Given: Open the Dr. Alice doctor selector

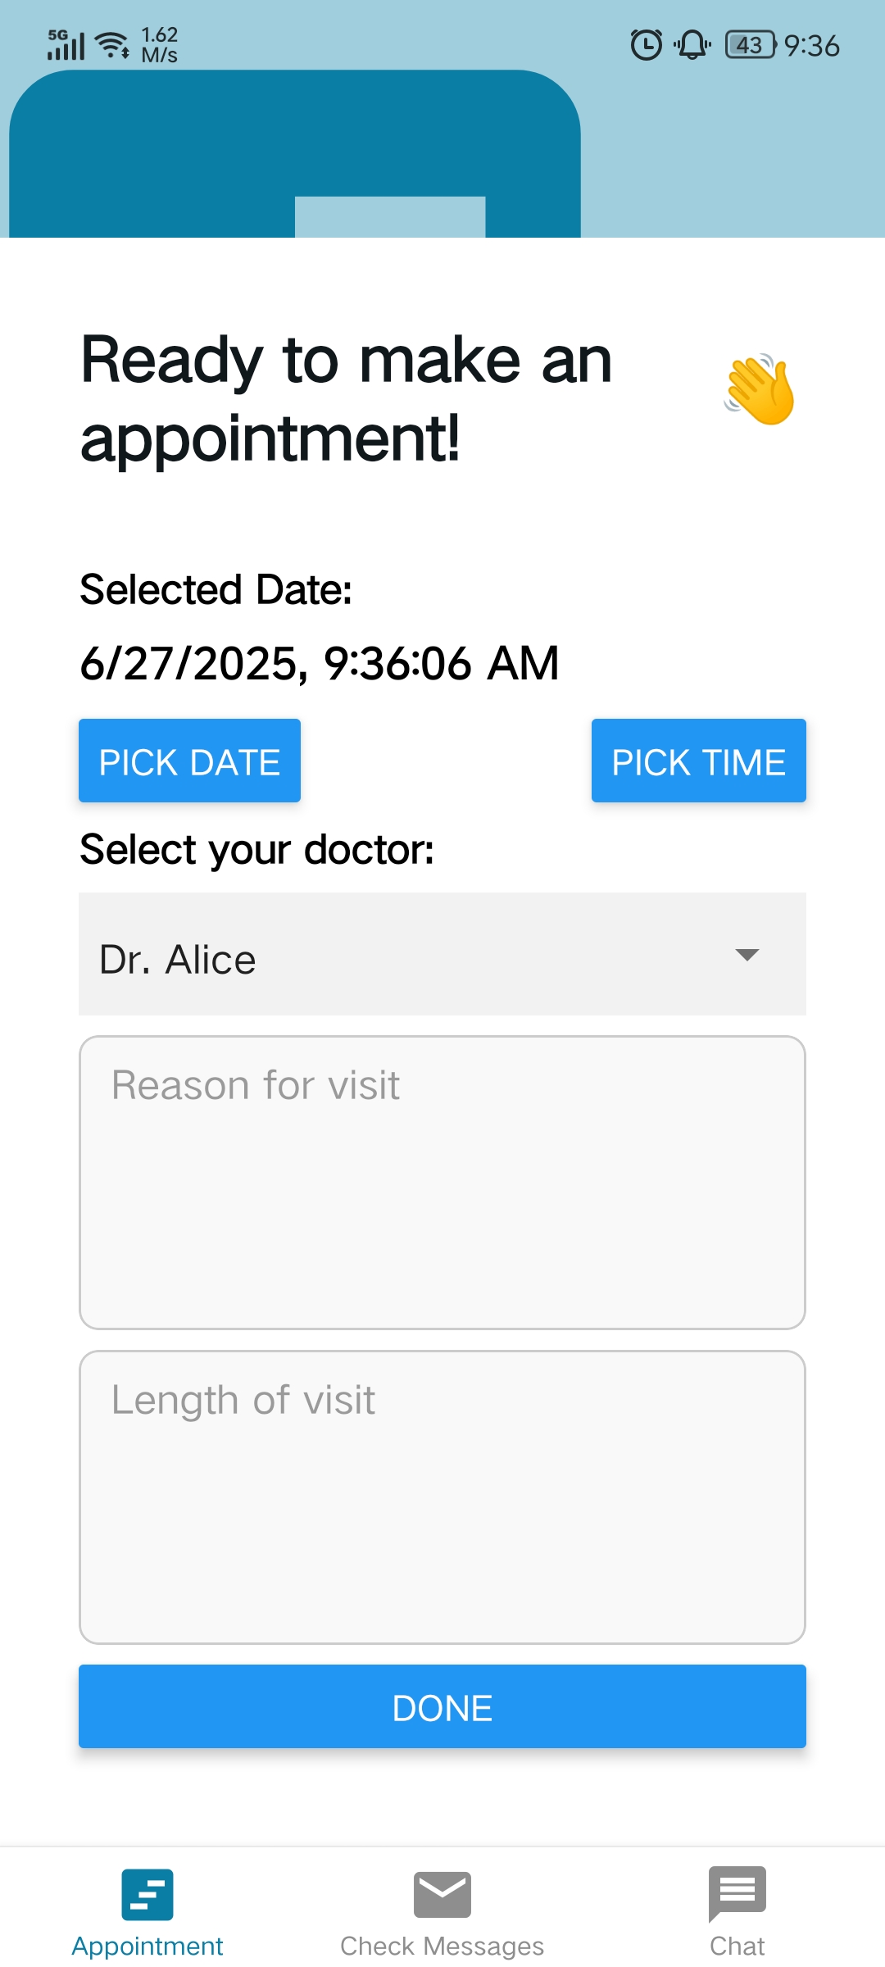Looking at the screenshot, I should pos(410,955).
